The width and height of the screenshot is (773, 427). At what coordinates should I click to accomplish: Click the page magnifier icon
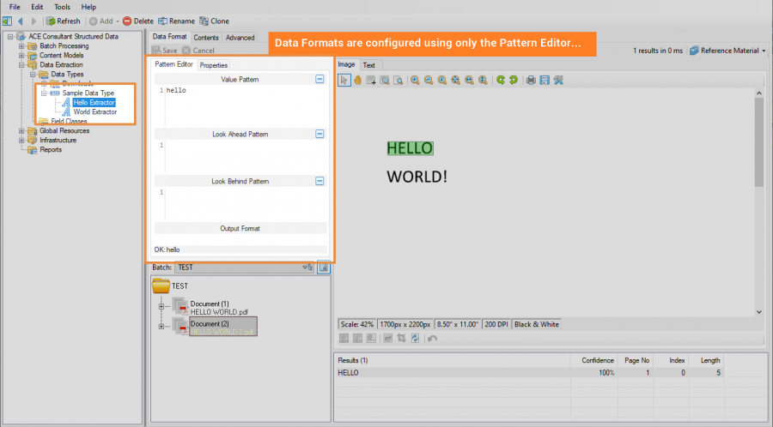(x=398, y=81)
